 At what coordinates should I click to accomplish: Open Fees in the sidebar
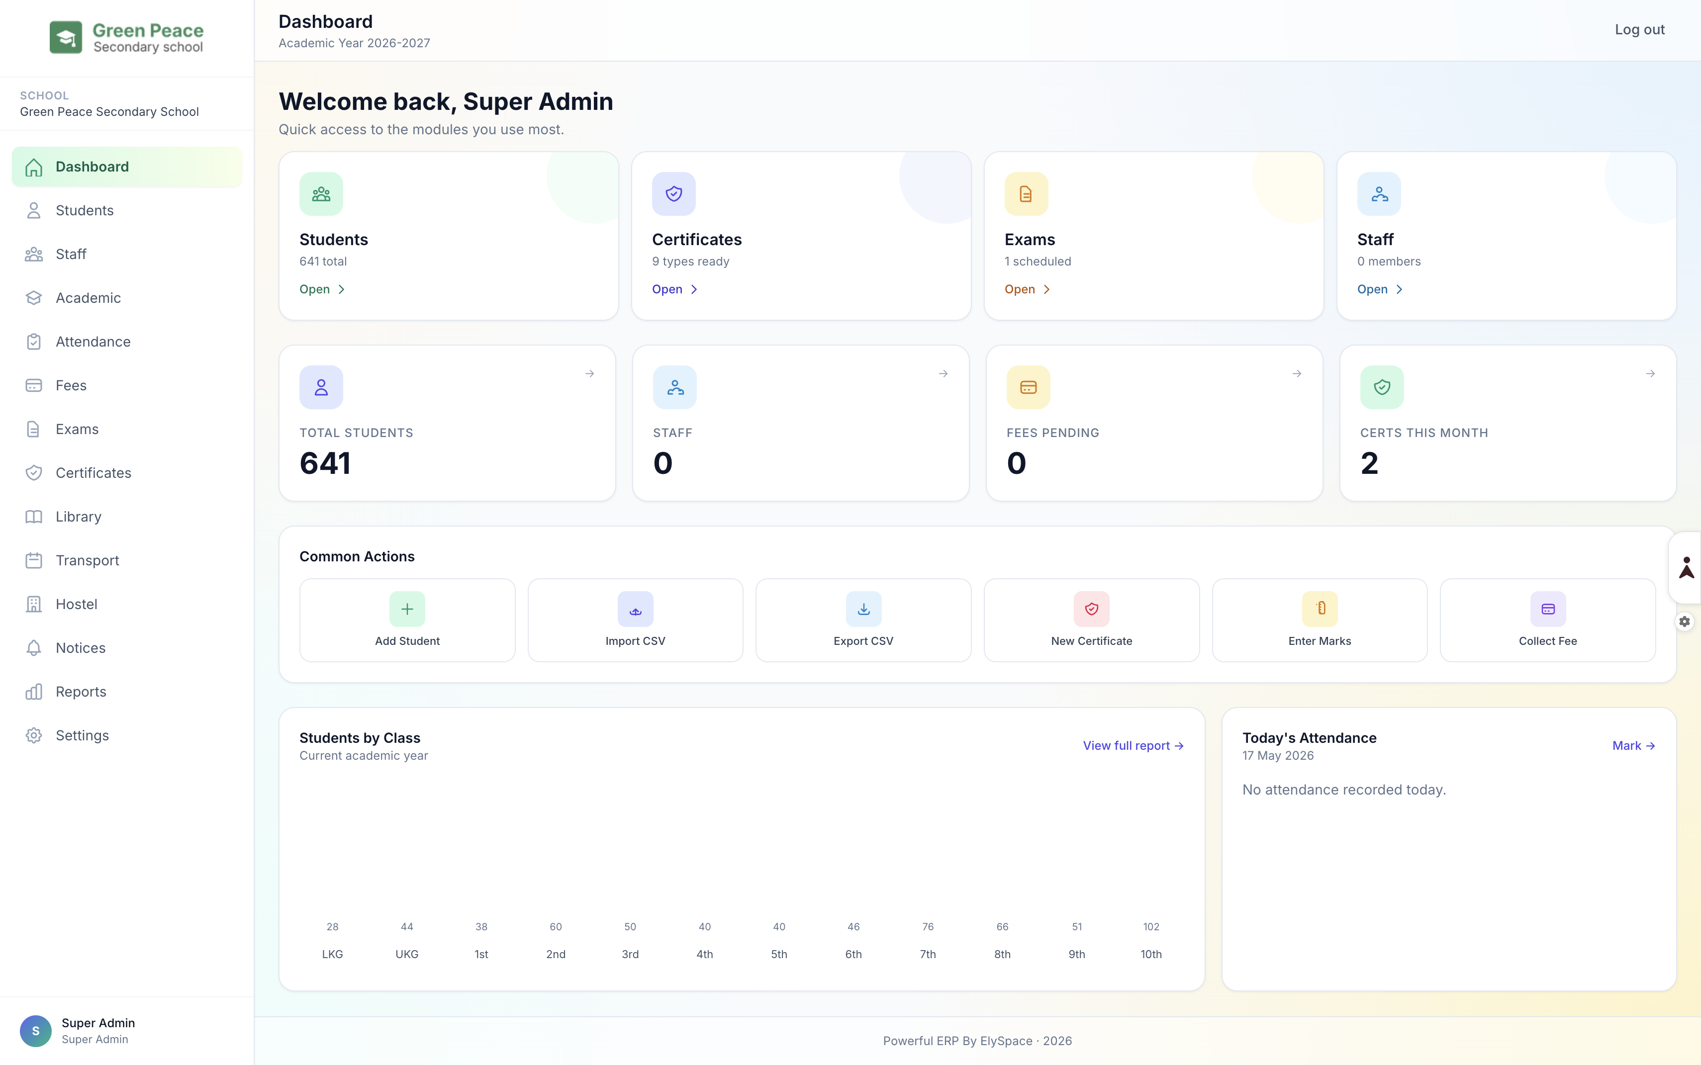[x=127, y=385]
